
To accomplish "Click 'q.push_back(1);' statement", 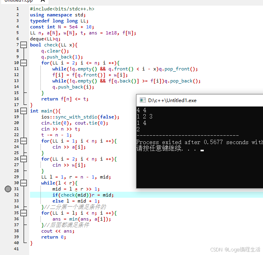I will (62, 57).
